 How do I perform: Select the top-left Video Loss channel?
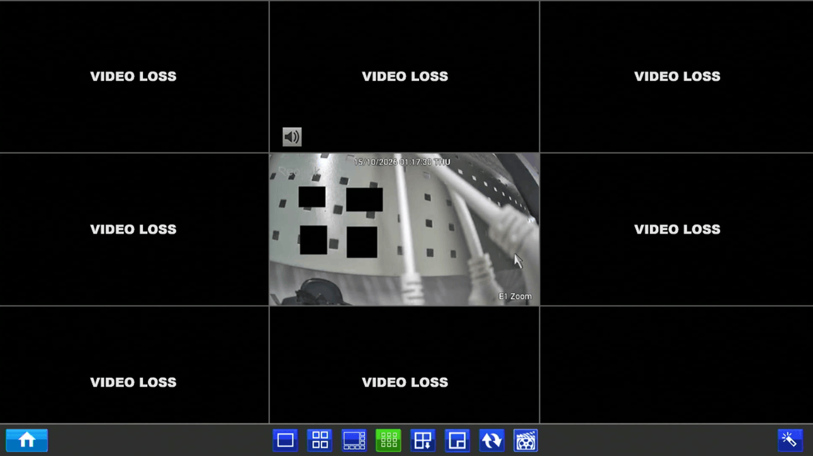[134, 76]
